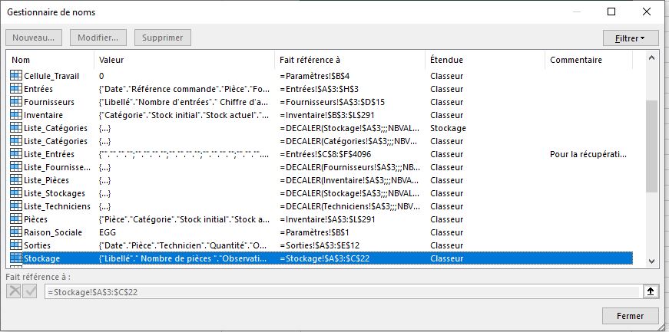Select the icon beside Fournisseurs entry
Viewport: 669px width, 332px height.
pos(15,102)
